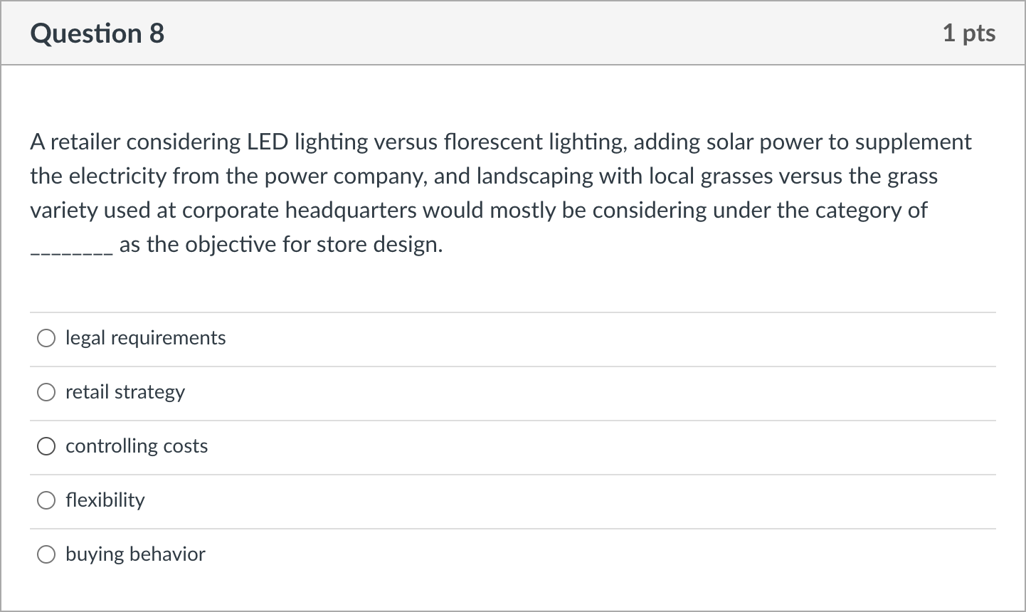1026x612 pixels.
Task: Click the "1 pts" point value
Action: click(968, 33)
